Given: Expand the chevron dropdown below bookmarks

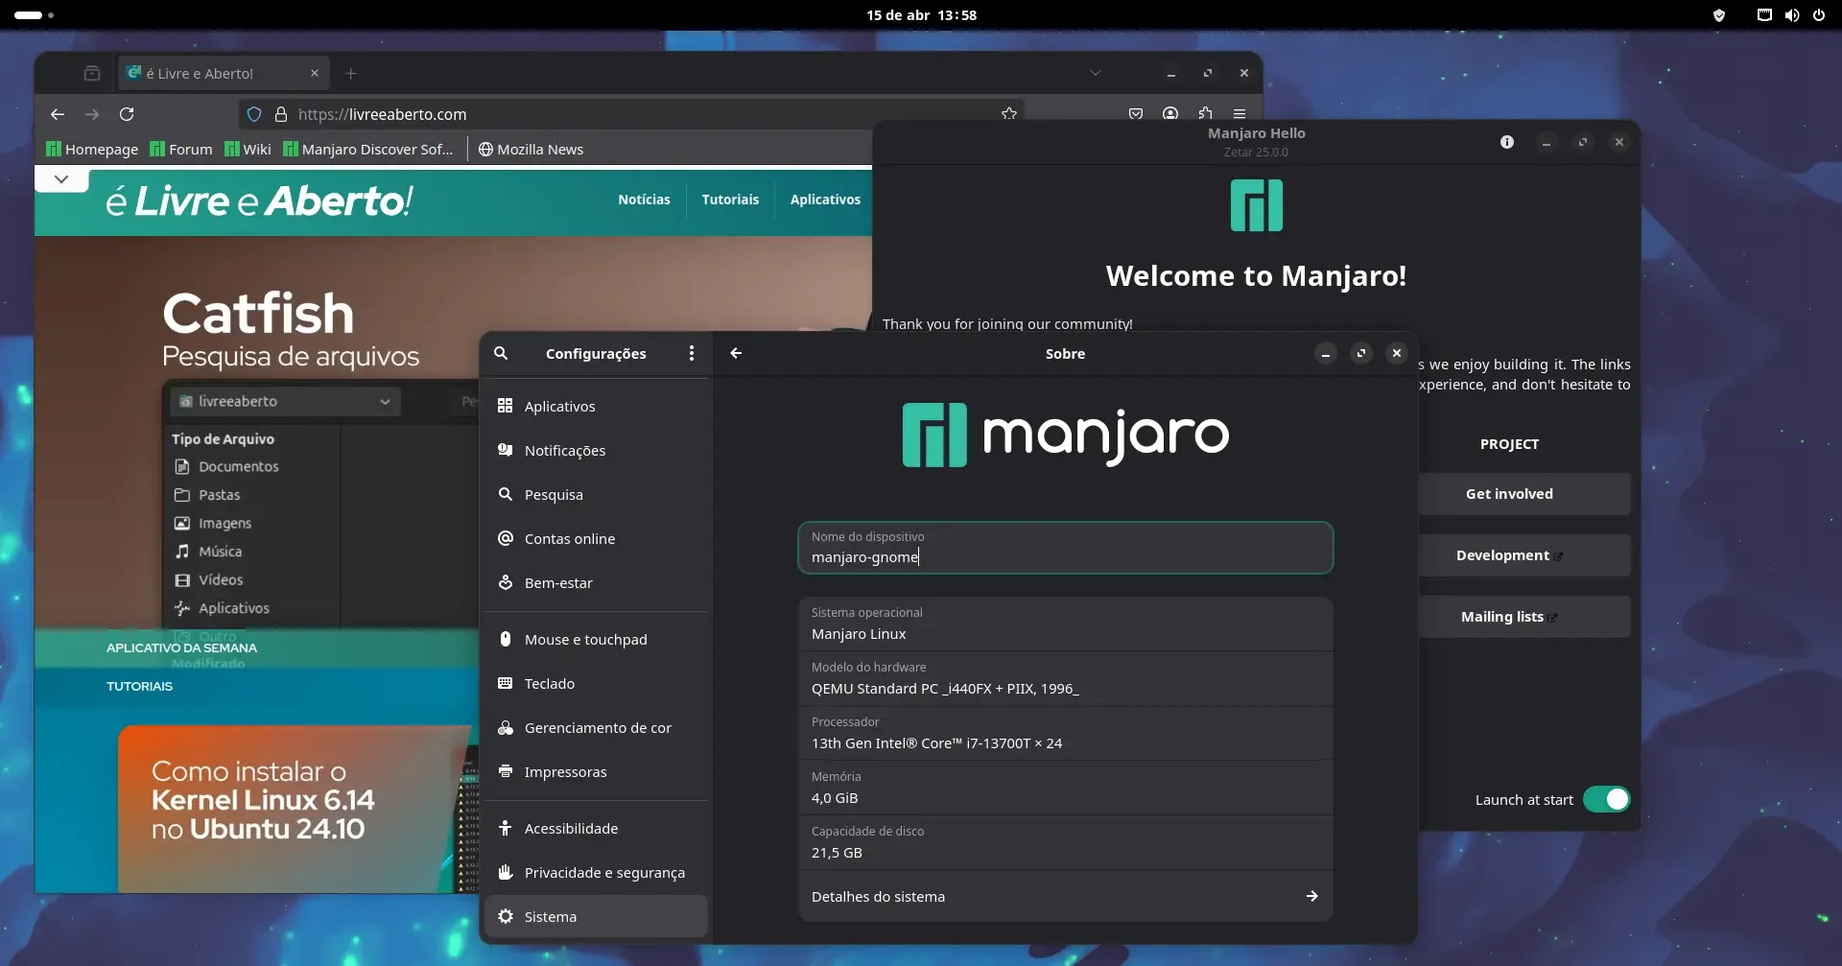Looking at the screenshot, I should tap(61, 179).
